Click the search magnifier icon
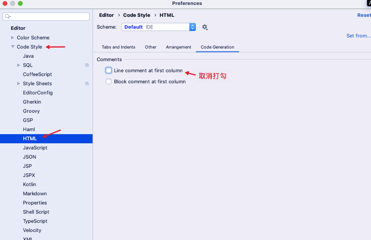This screenshot has height=240, width=371. (x=8, y=16)
